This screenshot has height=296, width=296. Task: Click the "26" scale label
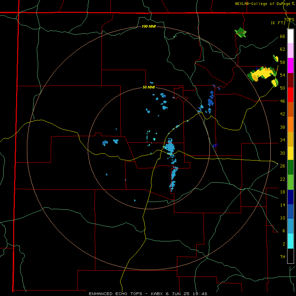(283, 166)
